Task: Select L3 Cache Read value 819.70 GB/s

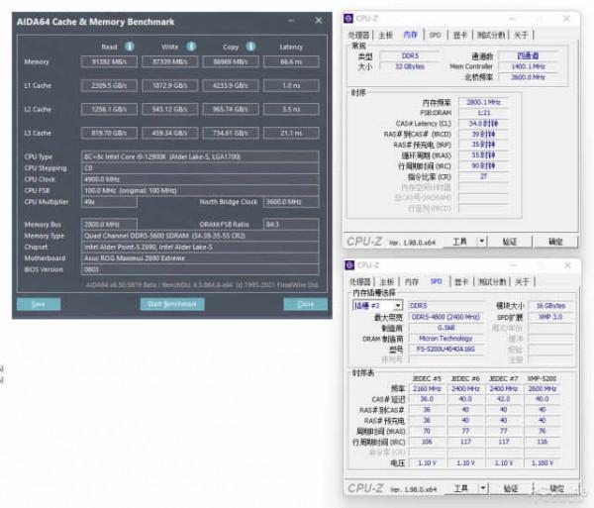Action: click(x=109, y=133)
